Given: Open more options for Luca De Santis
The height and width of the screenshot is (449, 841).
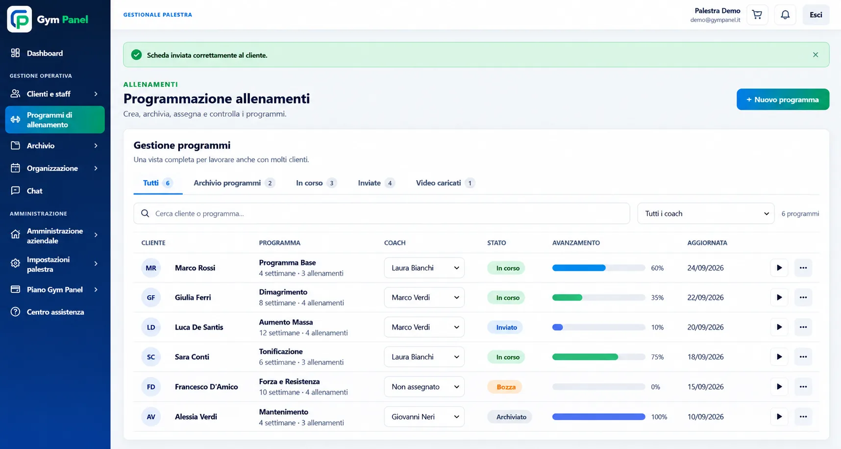Looking at the screenshot, I should click(803, 327).
